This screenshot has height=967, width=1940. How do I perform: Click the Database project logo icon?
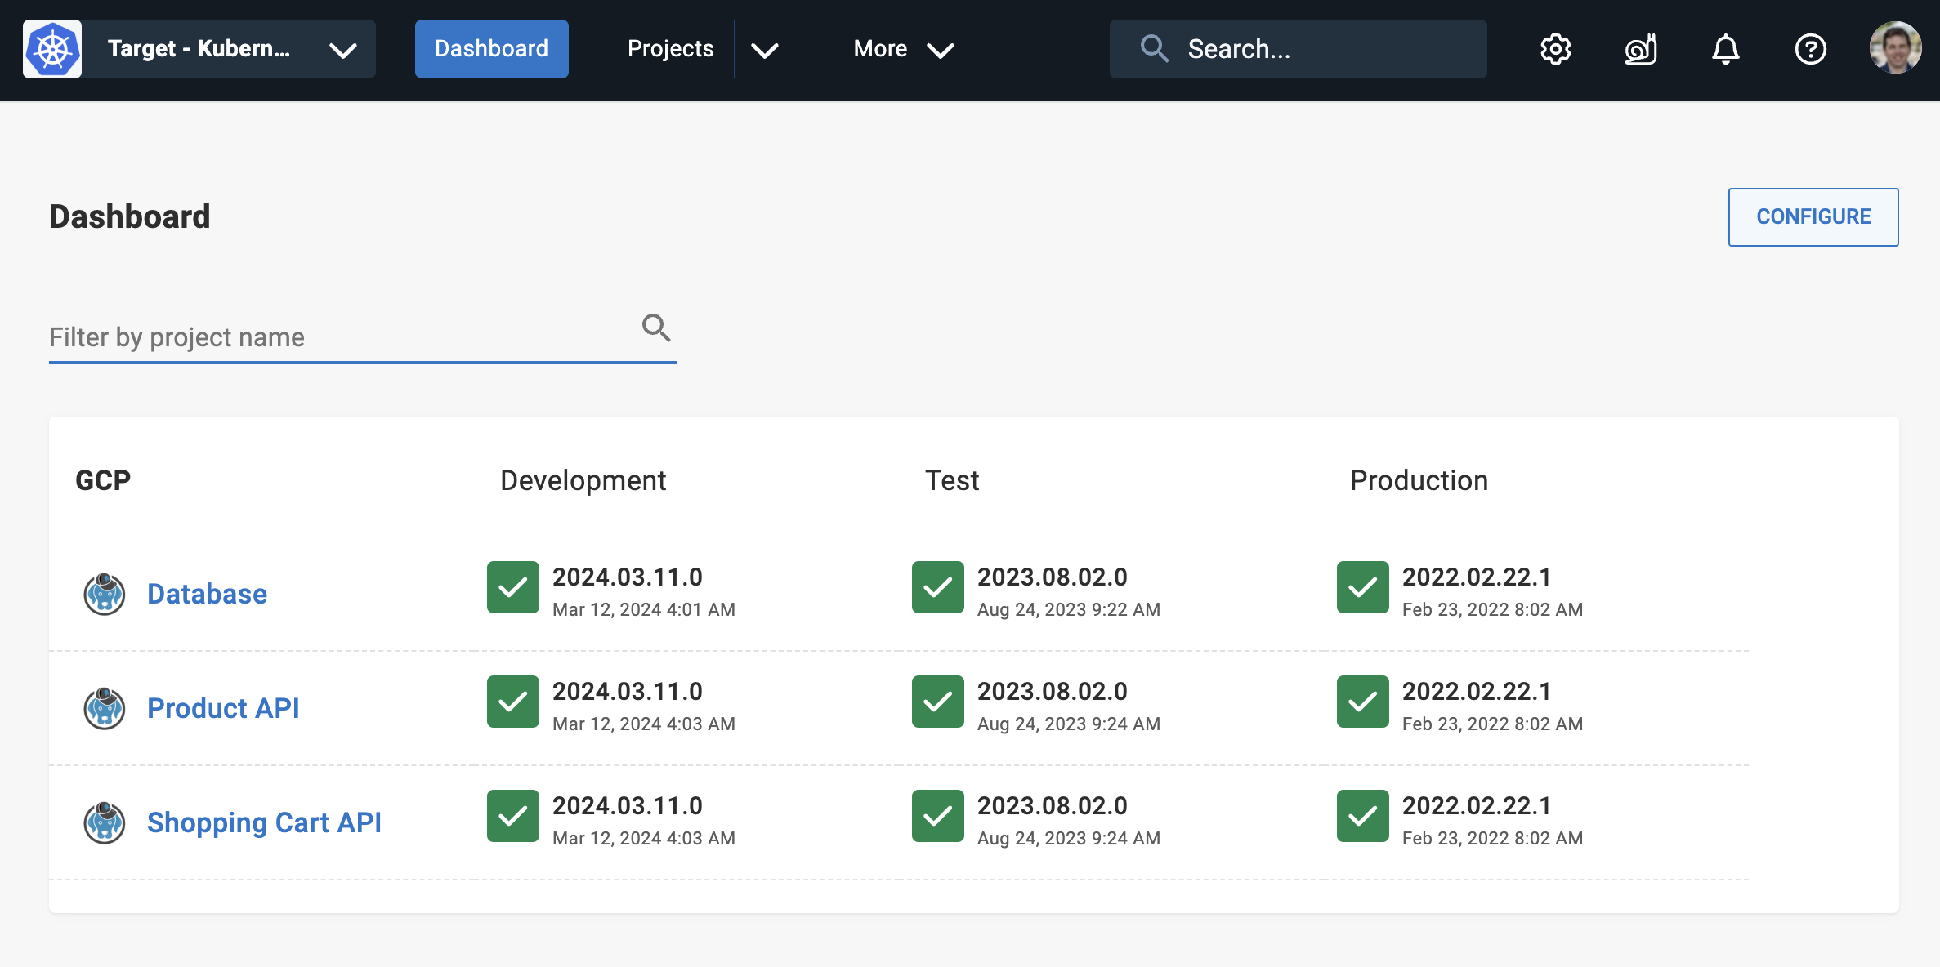105,594
